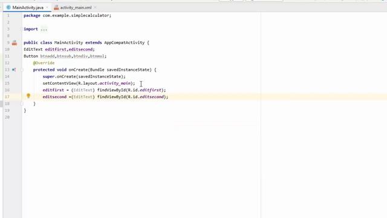The width and height of the screenshot is (387, 218).
Task: Click line number 17 in gutter
Action: [7, 97]
